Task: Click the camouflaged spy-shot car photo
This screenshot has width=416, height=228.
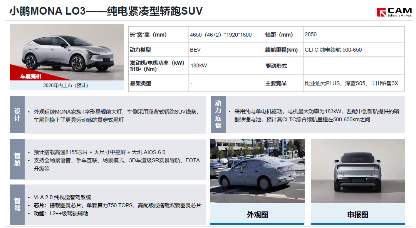Action: point(257,171)
